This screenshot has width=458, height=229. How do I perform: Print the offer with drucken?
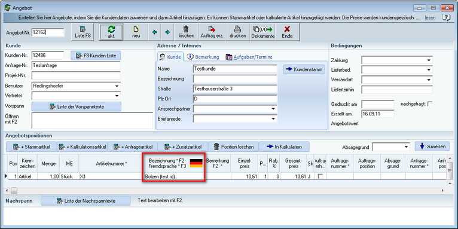pos(238,32)
